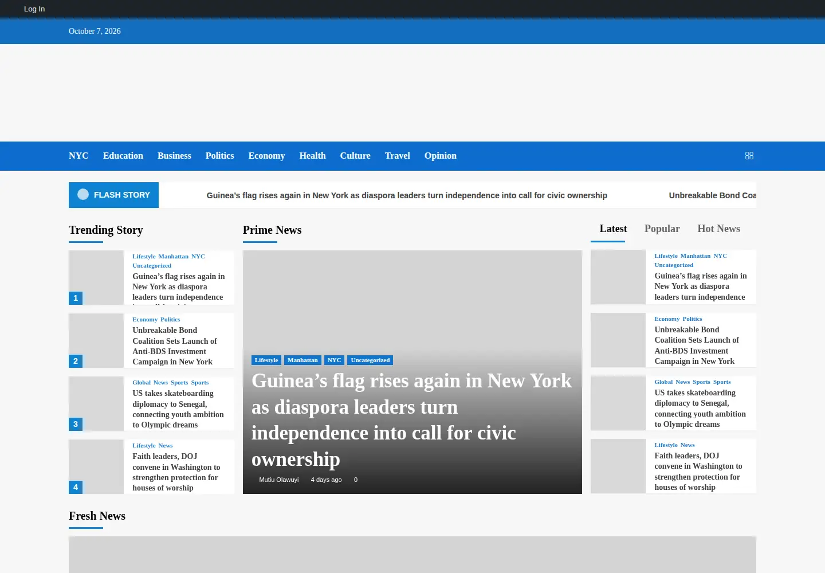Open the Guinea's flag headline in flash ticker
This screenshot has width=825, height=573.
[x=407, y=195]
